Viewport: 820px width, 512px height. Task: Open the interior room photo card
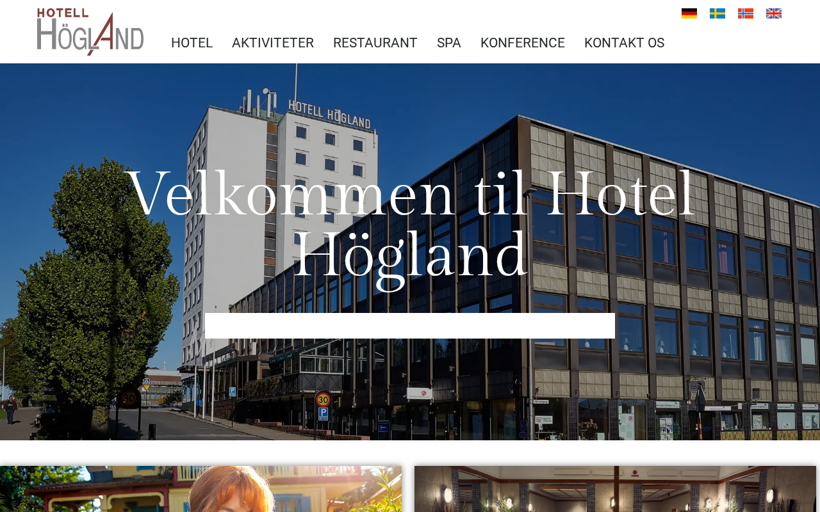pos(615,489)
